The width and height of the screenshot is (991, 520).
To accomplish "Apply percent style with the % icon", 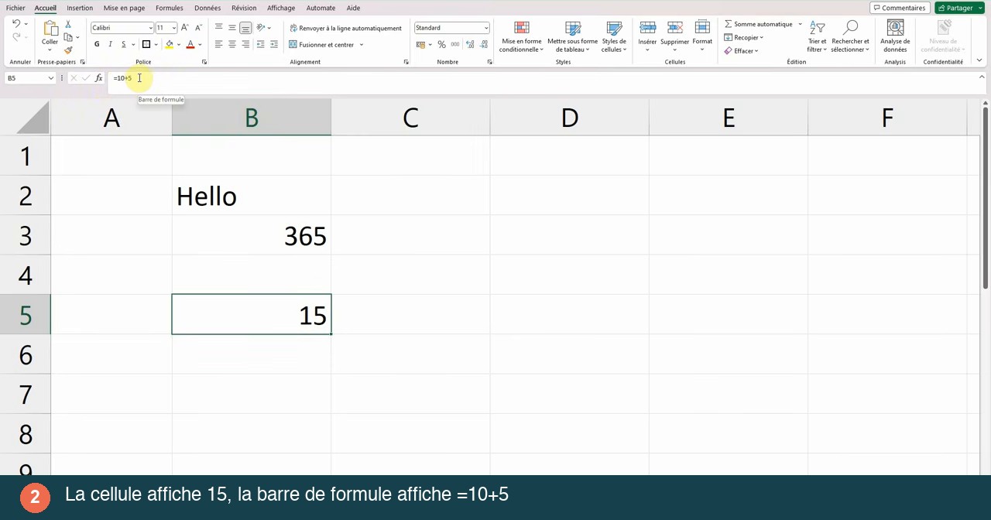I will pyautogui.click(x=441, y=45).
